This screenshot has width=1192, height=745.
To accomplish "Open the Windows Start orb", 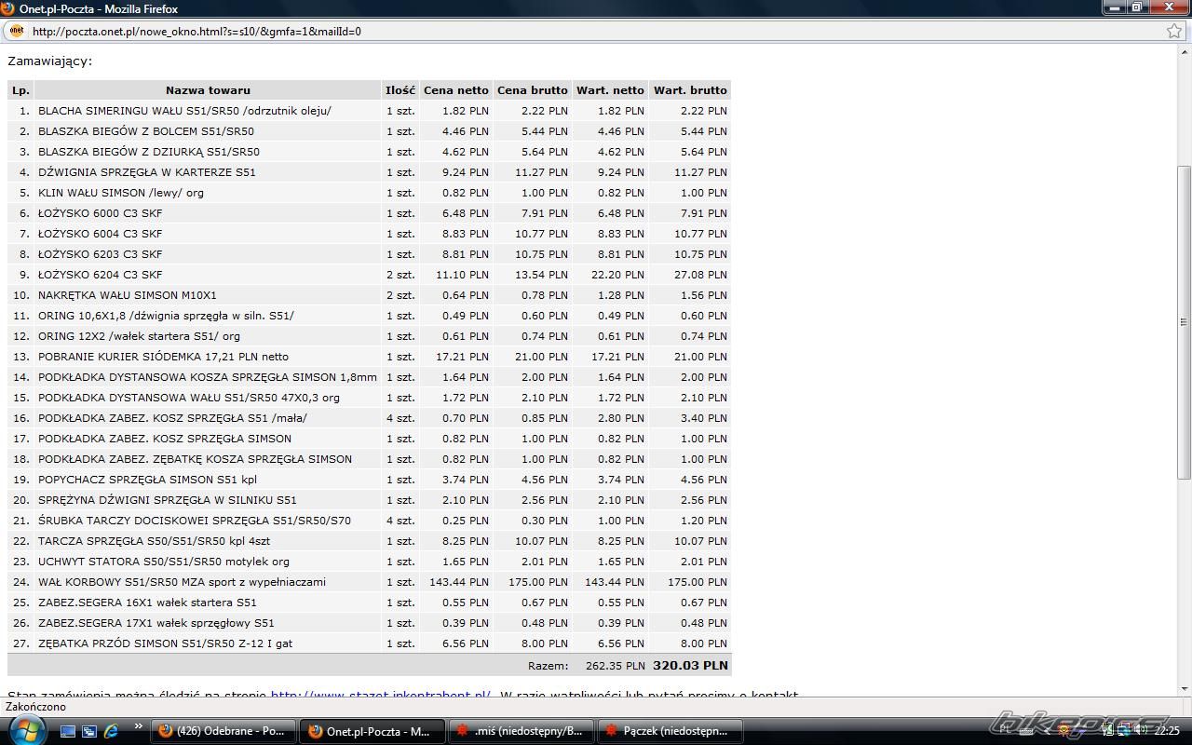I will tap(25, 730).
